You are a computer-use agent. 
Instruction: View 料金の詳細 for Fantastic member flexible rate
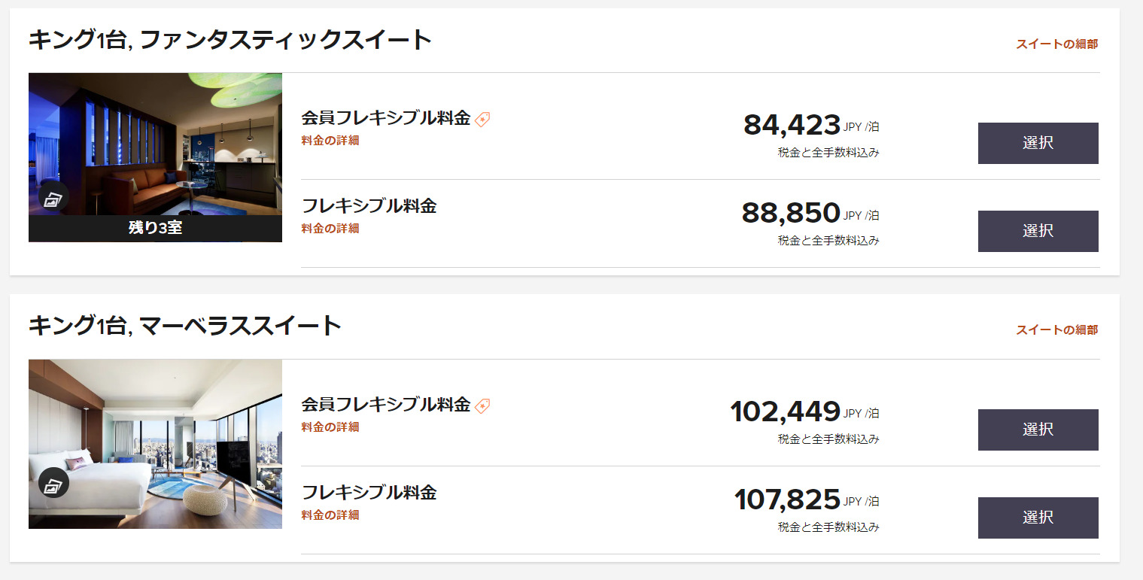330,140
